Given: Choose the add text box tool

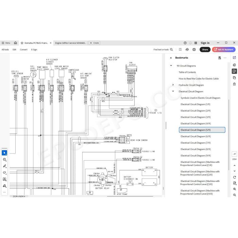Looking at the screenshot, I should 4,179.
